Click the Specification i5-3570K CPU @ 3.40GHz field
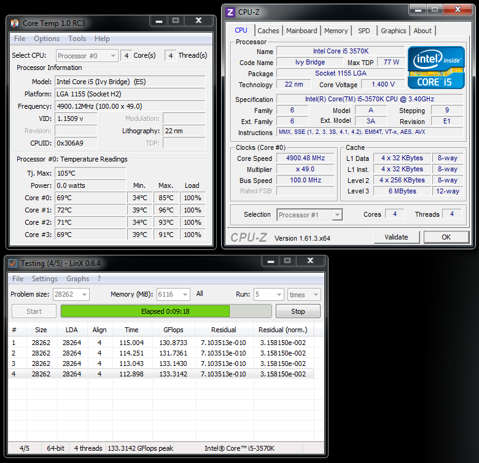 click(370, 99)
